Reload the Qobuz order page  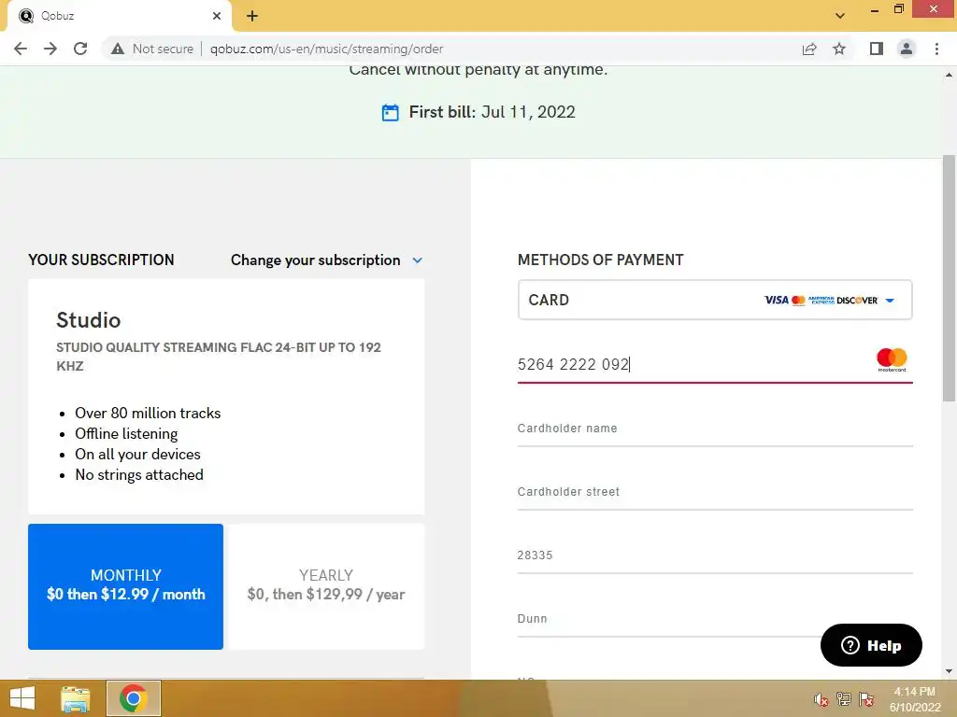80,49
